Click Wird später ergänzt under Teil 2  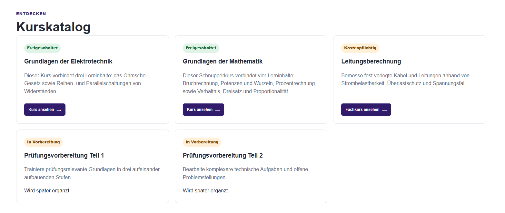[x=205, y=190]
